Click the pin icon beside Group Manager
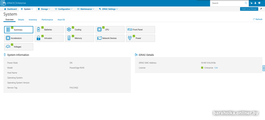The image size is (265, 120). pyautogui.click(x=261, y=9)
